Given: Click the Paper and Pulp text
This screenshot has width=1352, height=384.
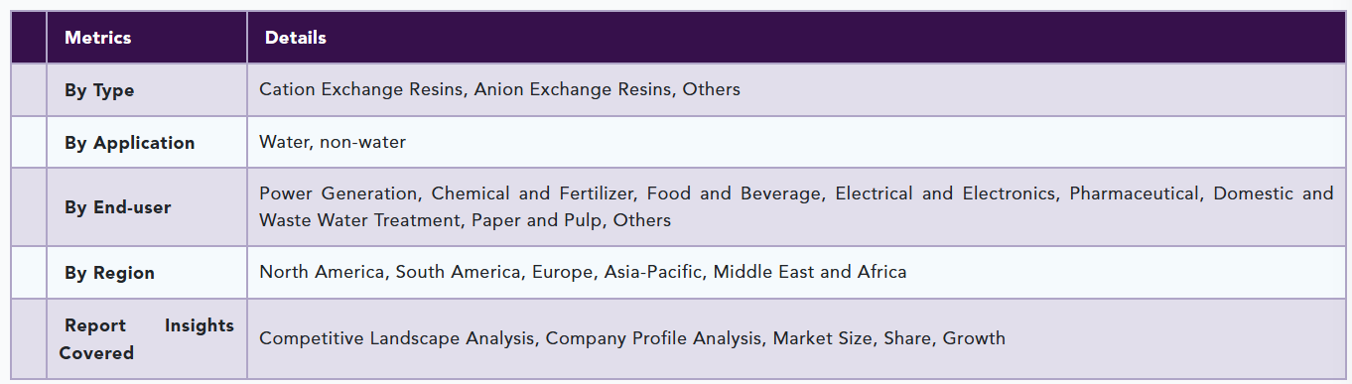Looking at the screenshot, I should click(536, 220).
